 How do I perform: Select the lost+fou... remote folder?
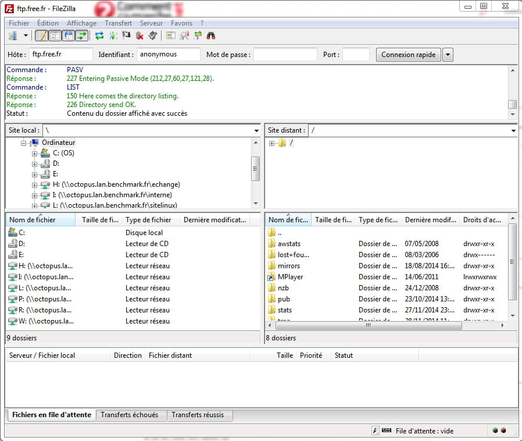click(385, 255)
